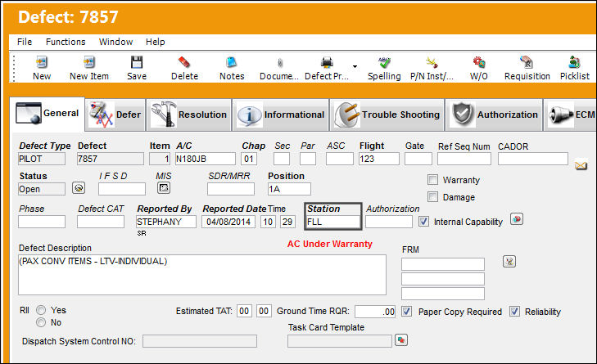Viewport: 597px width, 364px height.
Task: Click the Gate input field
Action: (x=418, y=159)
